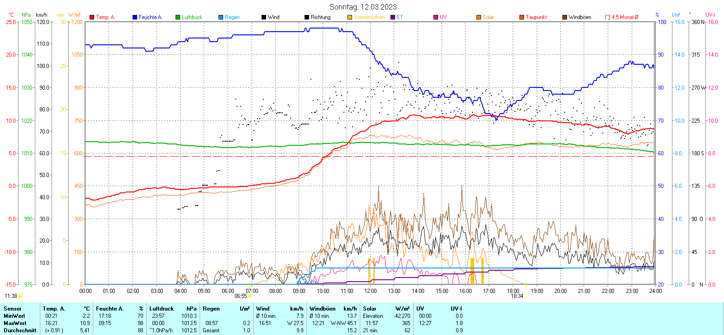Click the sunrise sun icon at 06:55

(x=250, y=297)
